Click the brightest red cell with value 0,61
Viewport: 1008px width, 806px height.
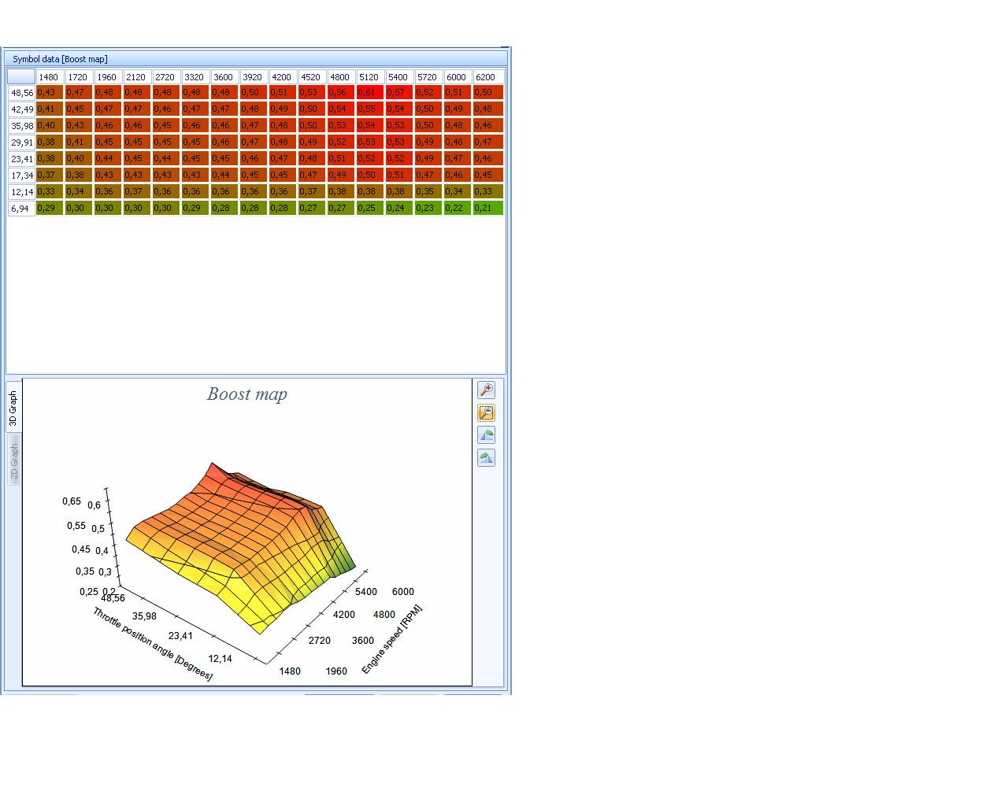tap(369, 93)
